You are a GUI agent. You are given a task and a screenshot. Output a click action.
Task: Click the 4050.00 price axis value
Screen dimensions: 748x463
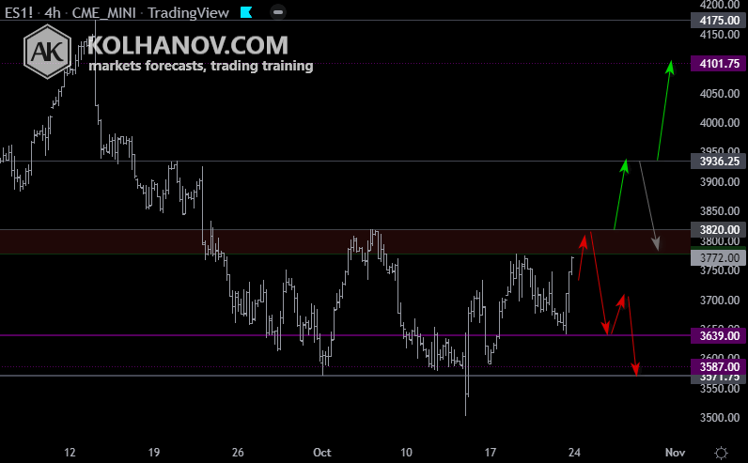(720, 94)
